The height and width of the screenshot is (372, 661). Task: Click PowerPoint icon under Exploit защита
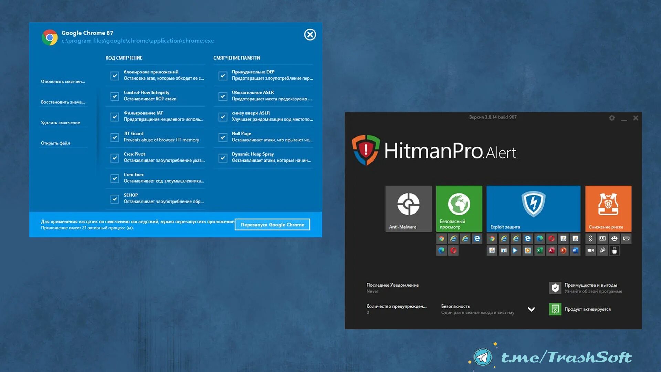(563, 250)
